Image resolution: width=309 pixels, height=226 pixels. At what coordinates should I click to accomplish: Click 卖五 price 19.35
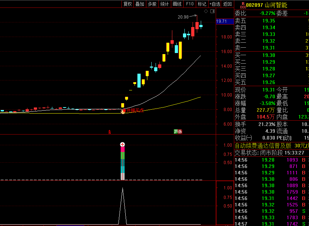coord(269,21)
